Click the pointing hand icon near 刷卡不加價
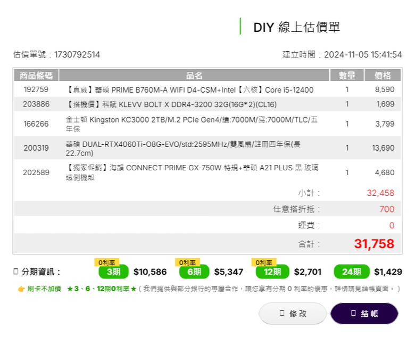 21,289
